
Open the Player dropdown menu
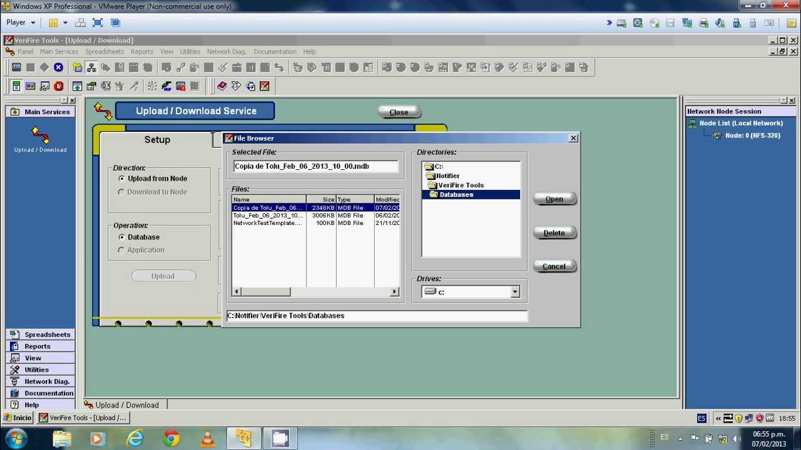21,22
